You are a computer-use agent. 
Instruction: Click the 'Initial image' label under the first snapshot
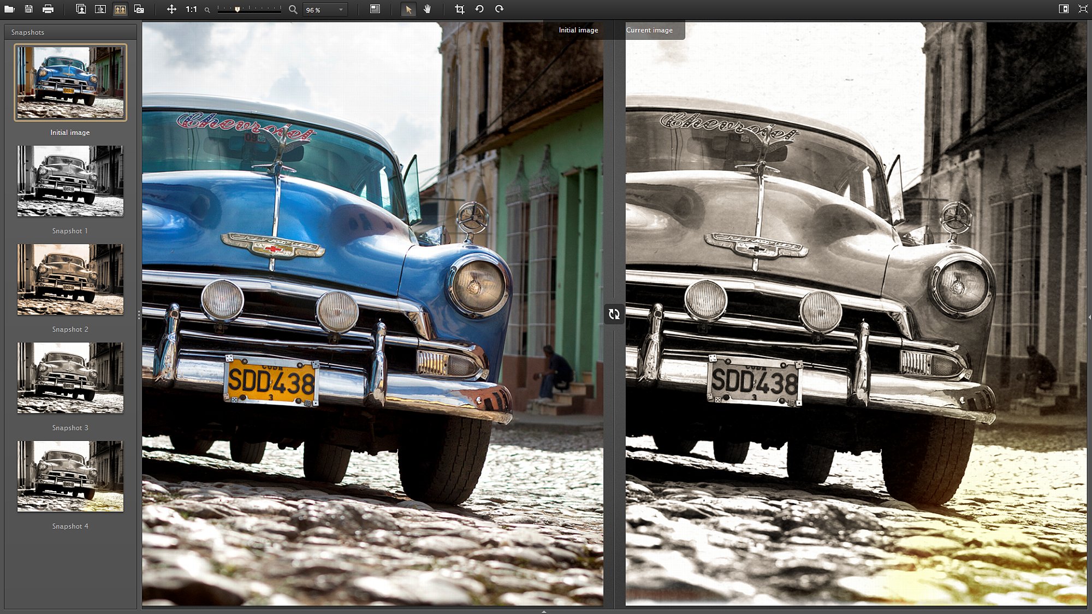70,133
